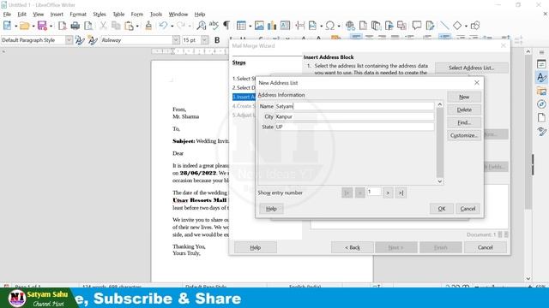The height and width of the screenshot is (308, 549).
Task: Click New in New Address List dialog
Action: [x=464, y=97]
